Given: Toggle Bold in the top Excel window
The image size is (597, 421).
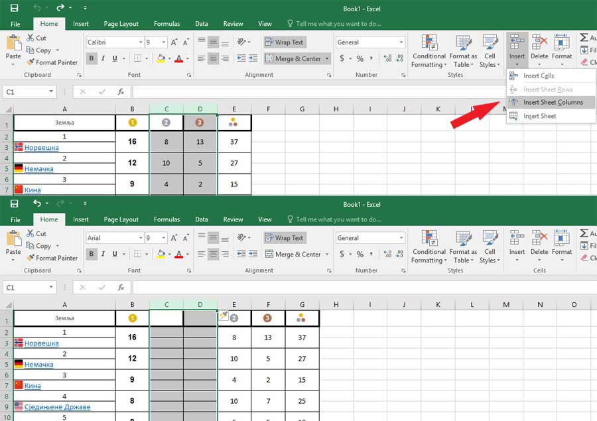Looking at the screenshot, I should (x=92, y=58).
